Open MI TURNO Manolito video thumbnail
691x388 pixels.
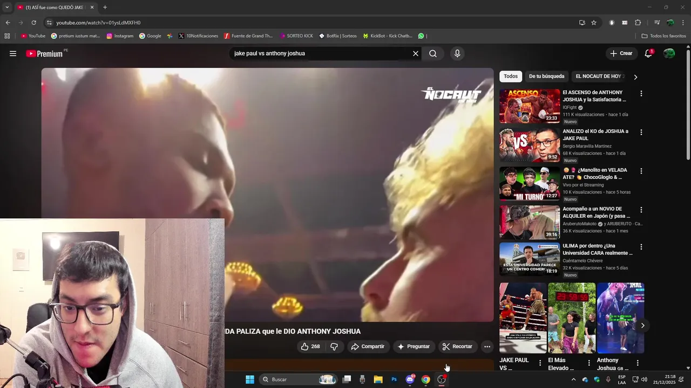[x=530, y=184]
